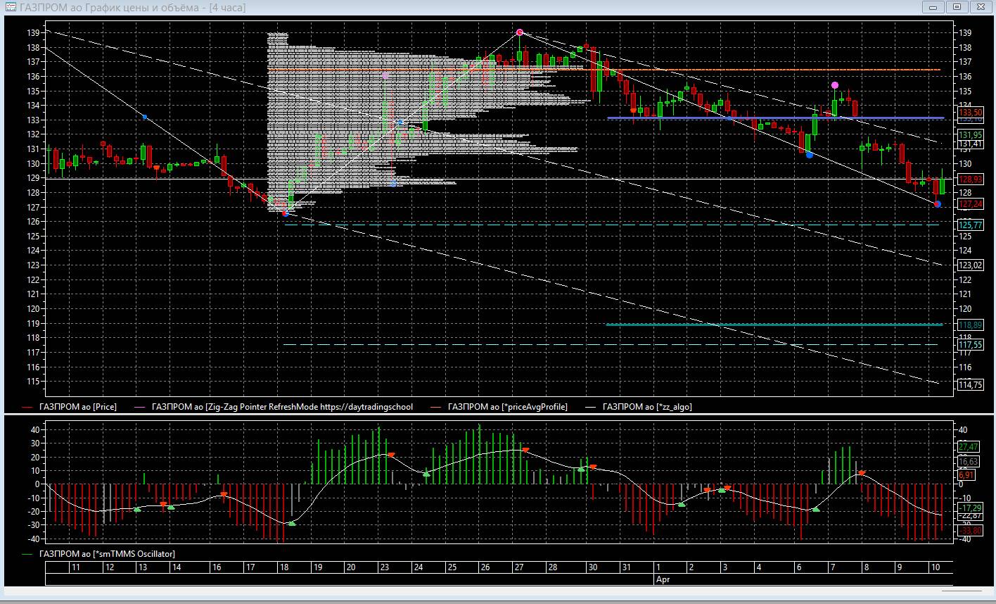Click the gray 16,63 oscillator value label

pyautogui.click(x=969, y=462)
